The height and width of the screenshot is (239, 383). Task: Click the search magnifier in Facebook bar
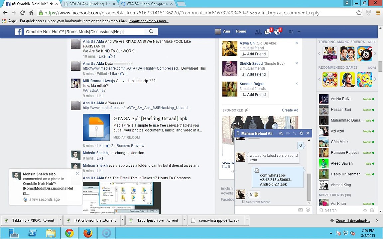click(x=151, y=32)
